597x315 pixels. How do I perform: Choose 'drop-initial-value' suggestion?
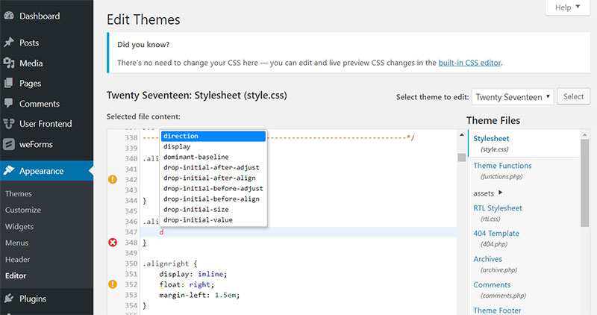213,219
